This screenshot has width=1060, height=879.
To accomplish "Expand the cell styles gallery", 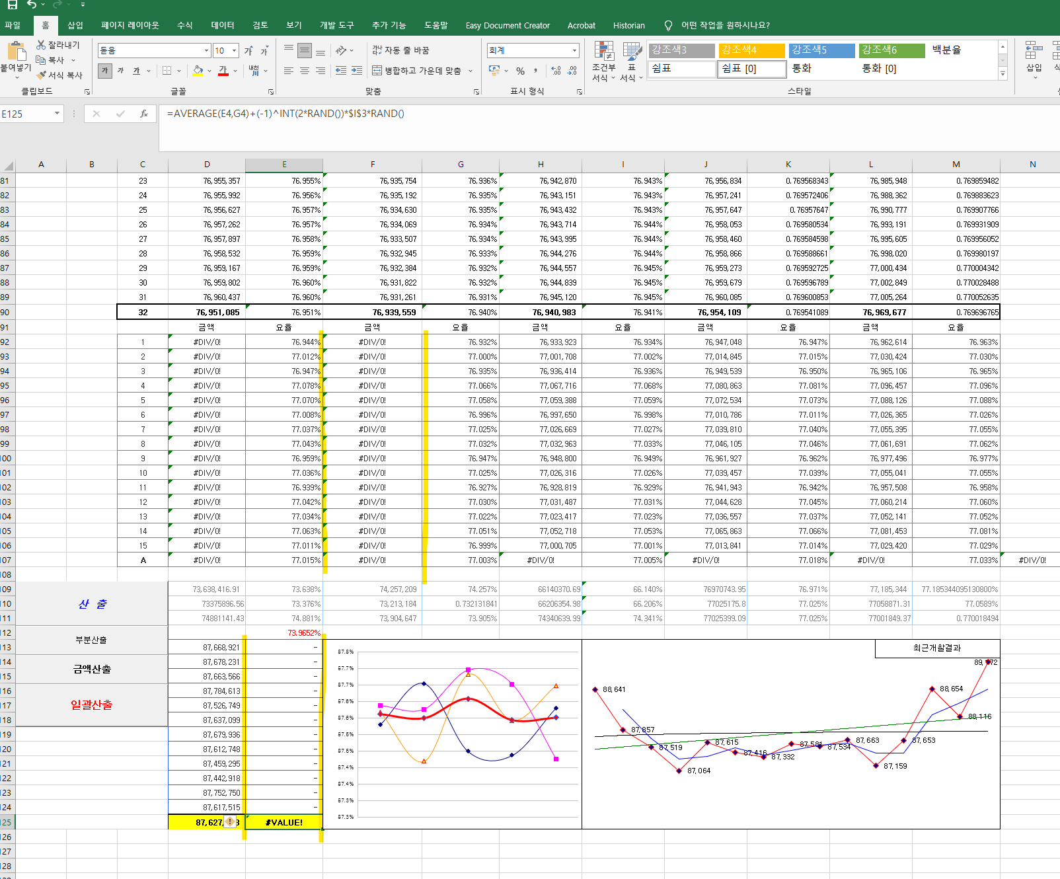I will pos(1003,73).
